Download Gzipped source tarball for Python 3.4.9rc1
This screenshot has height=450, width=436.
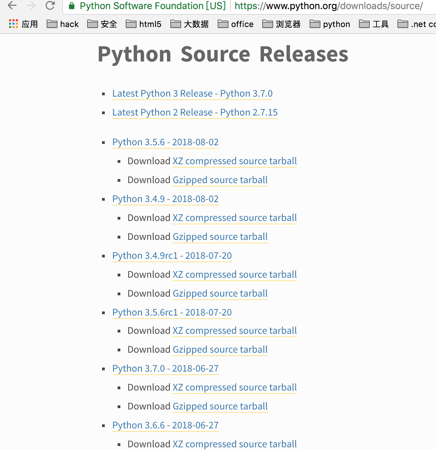[220, 293]
